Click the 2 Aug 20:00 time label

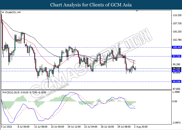pos(141,127)
